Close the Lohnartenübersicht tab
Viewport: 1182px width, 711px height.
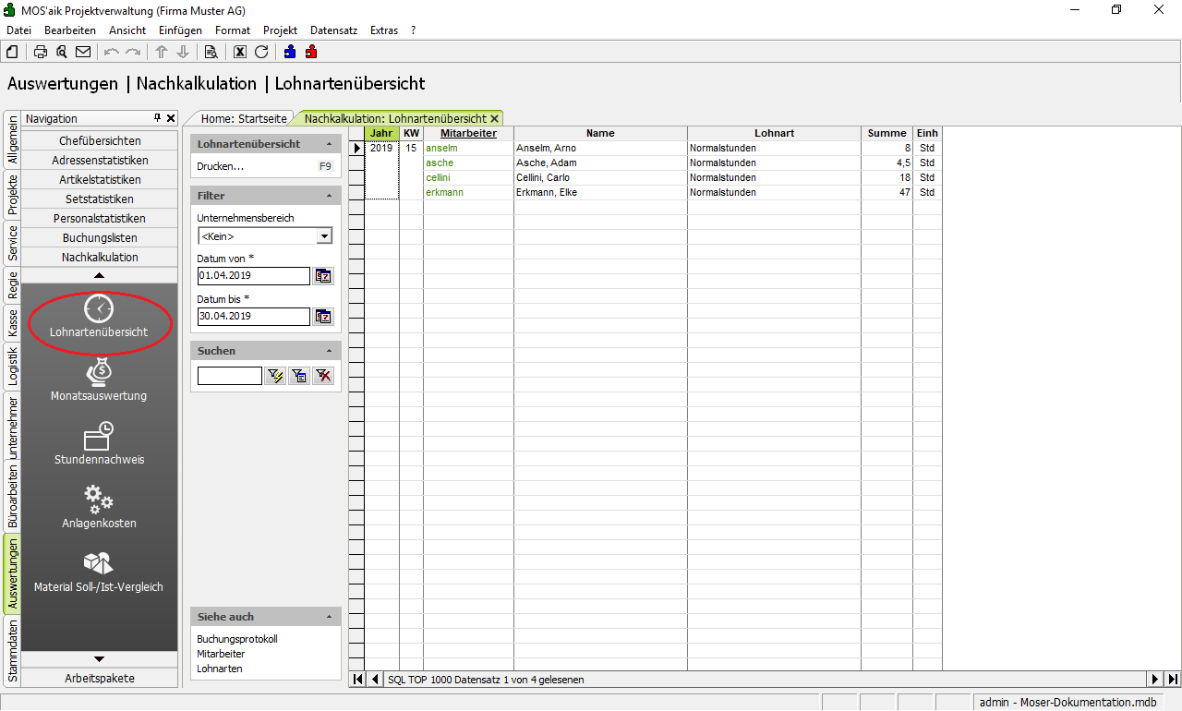point(495,119)
